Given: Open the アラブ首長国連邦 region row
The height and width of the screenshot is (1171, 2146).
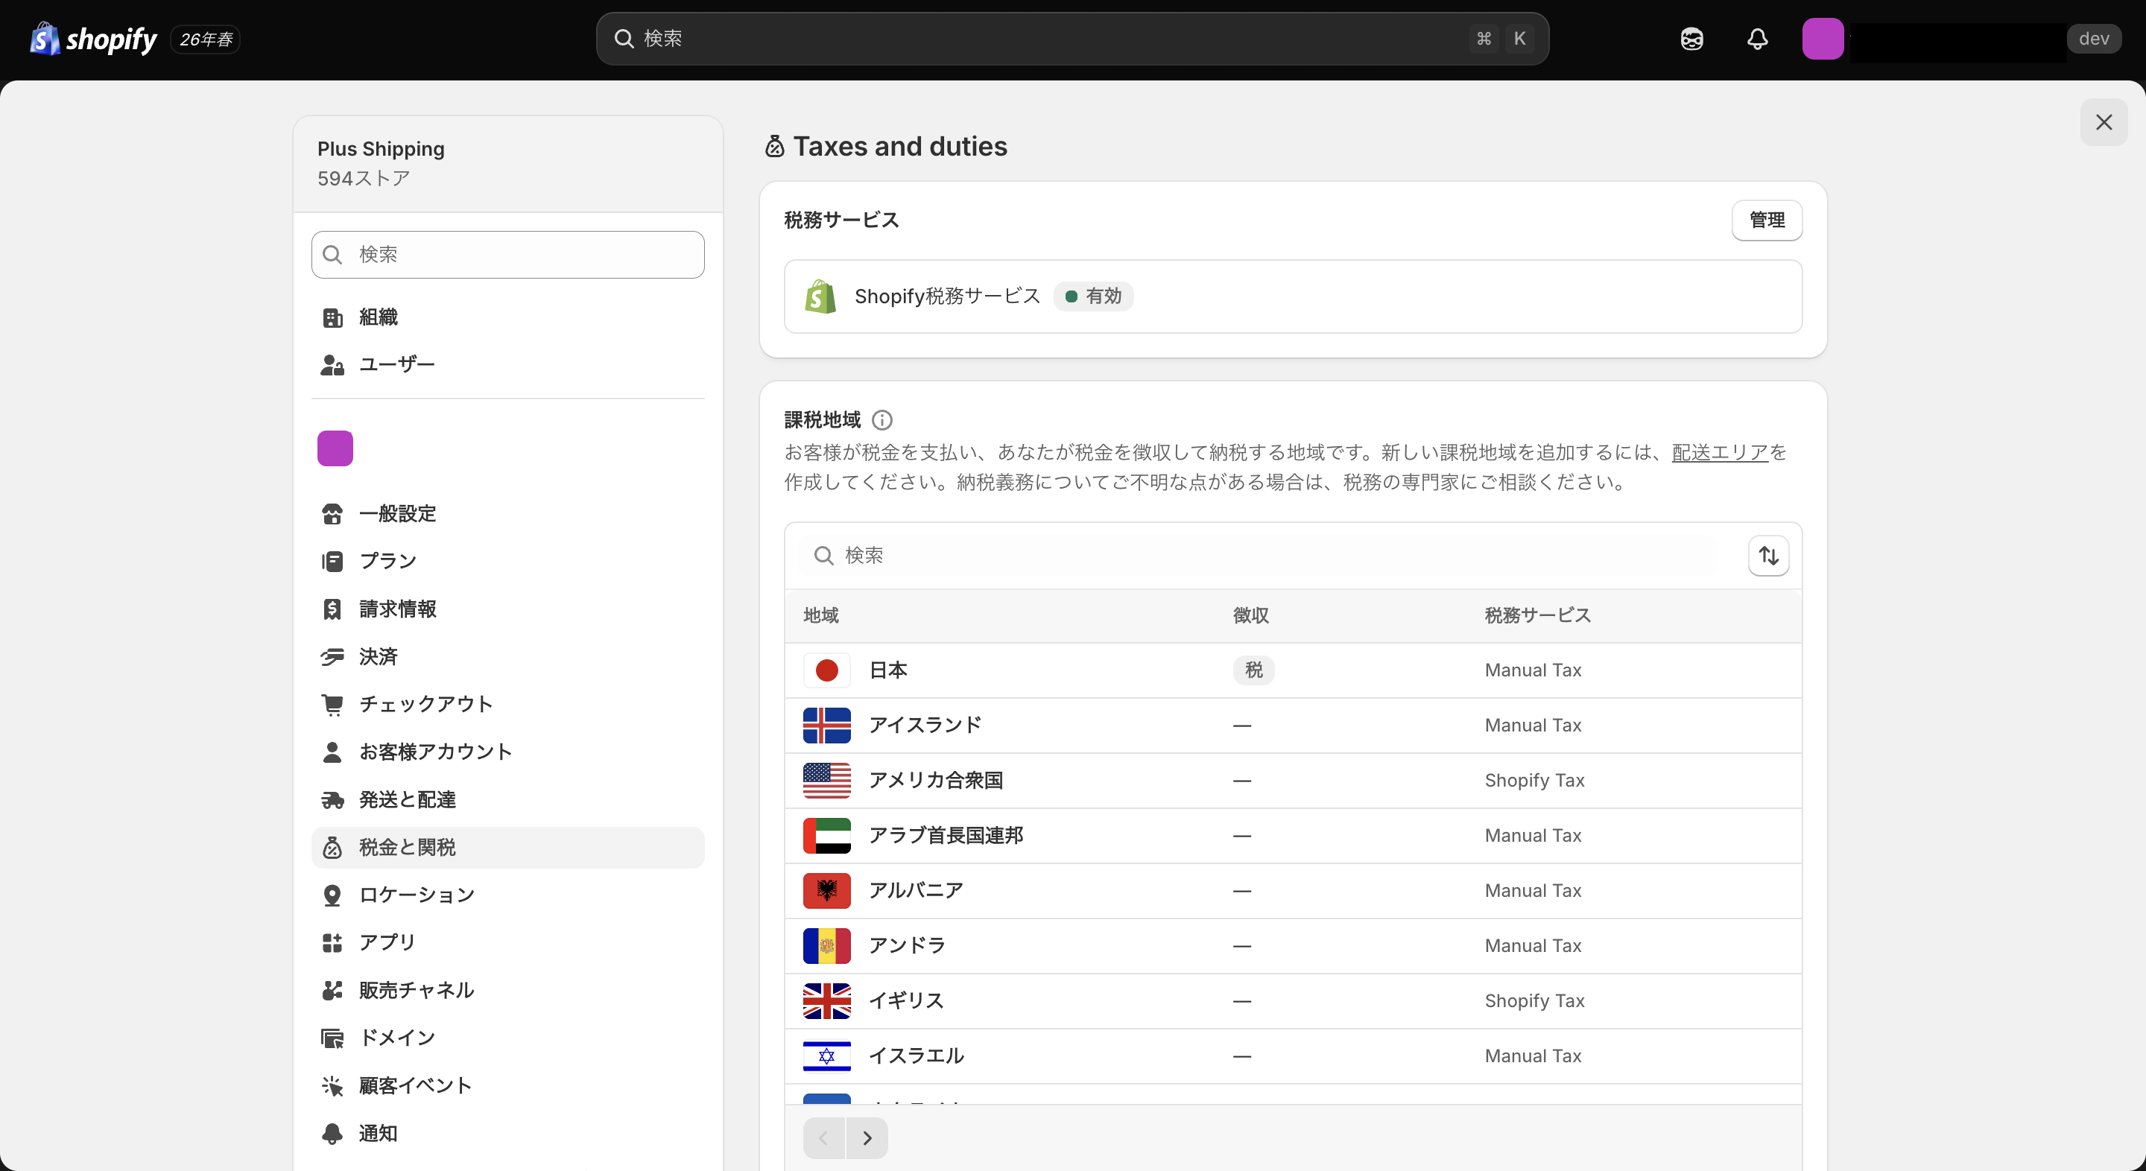Looking at the screenshot, I should click(1293, 835).
